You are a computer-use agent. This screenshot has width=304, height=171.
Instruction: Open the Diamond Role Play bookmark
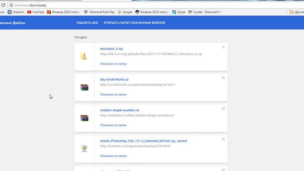point(99,12)
